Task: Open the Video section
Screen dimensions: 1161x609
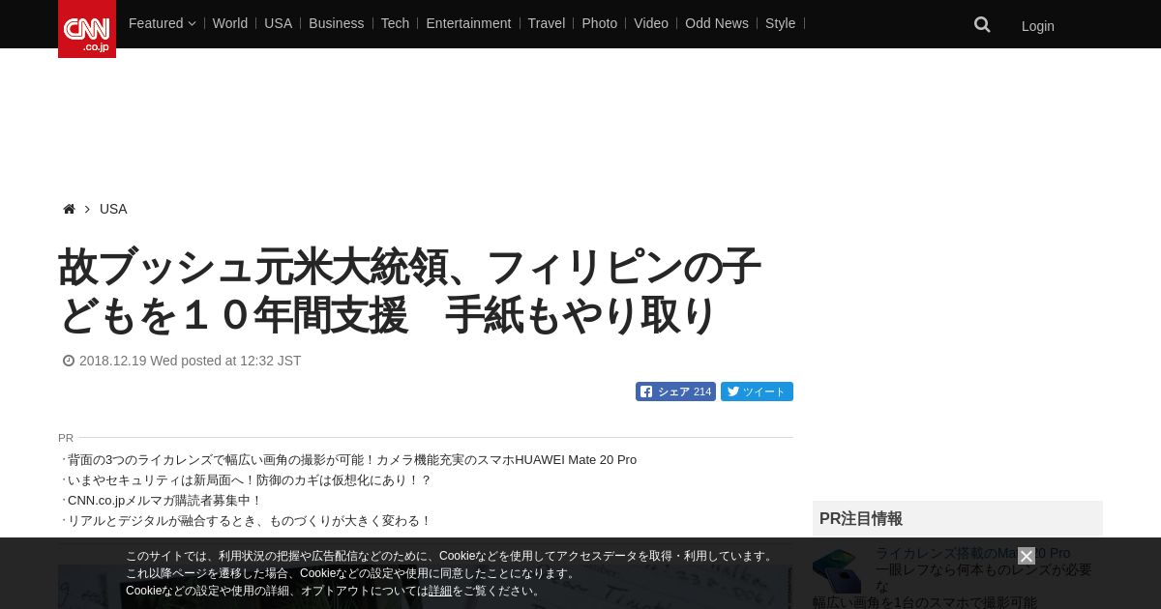Action: click(x=651, y=23)
